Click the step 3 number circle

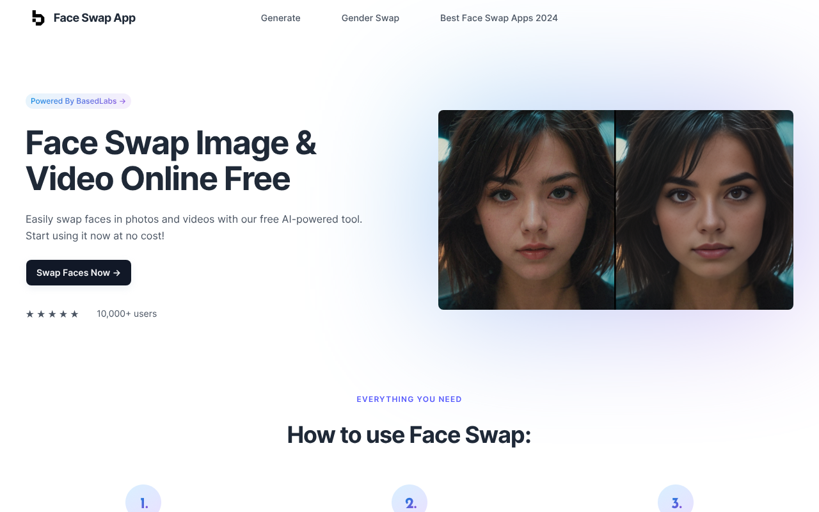pyautogui.click(x=676, y=502)
